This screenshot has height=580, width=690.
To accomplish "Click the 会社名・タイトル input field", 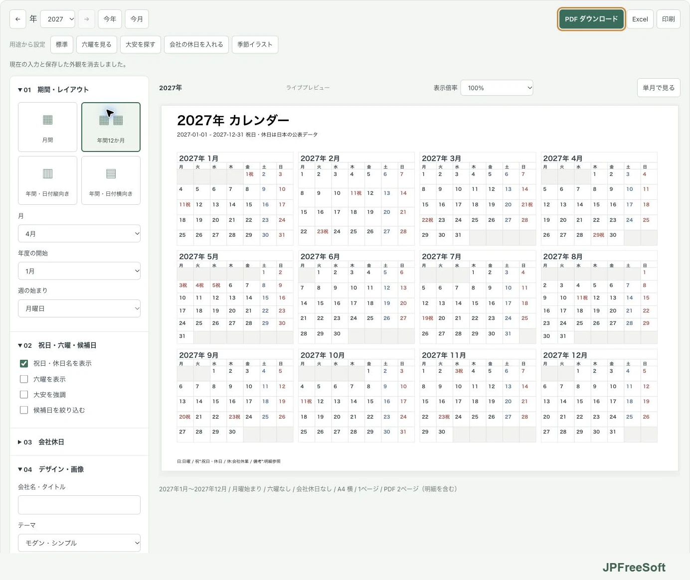I will [x=79, y=505].
